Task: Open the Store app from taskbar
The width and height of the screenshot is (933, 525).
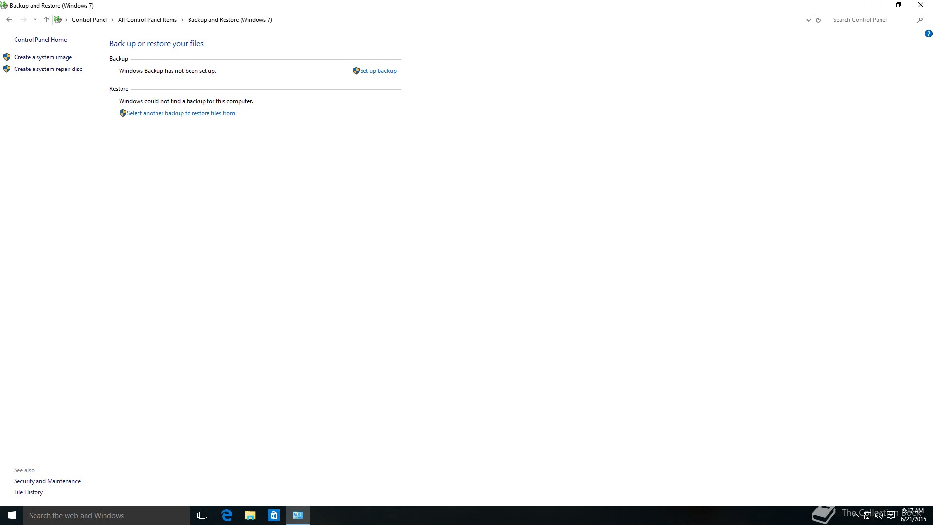Action: 274,515
